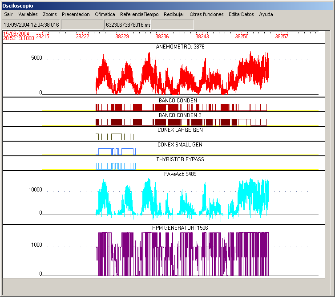Select the THYRISTOR BYPASS trace label
Screen dimensions: 335x297
pyautogui.click(x=180, y=159)
